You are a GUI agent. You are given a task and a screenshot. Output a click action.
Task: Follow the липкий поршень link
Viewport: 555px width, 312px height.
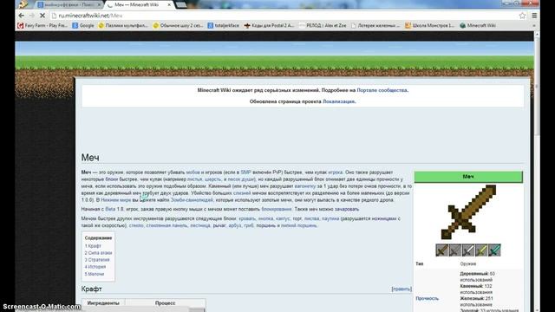click(x=298, y=225)
